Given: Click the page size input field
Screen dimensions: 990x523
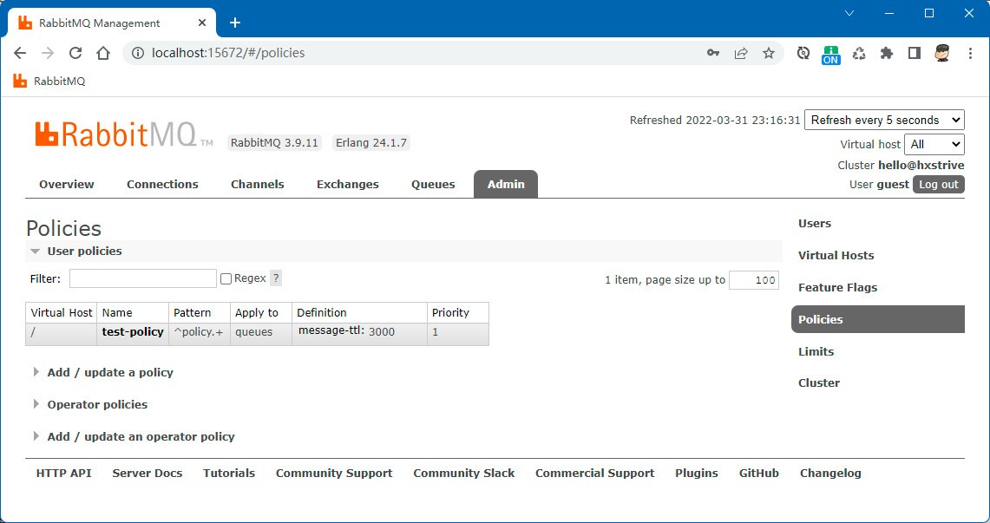Looking at the screenshot, I should [x=754, y=280].
